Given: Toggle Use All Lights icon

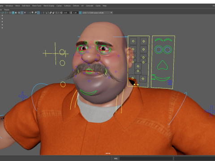Looking at the screenshot, I should 25,13.
